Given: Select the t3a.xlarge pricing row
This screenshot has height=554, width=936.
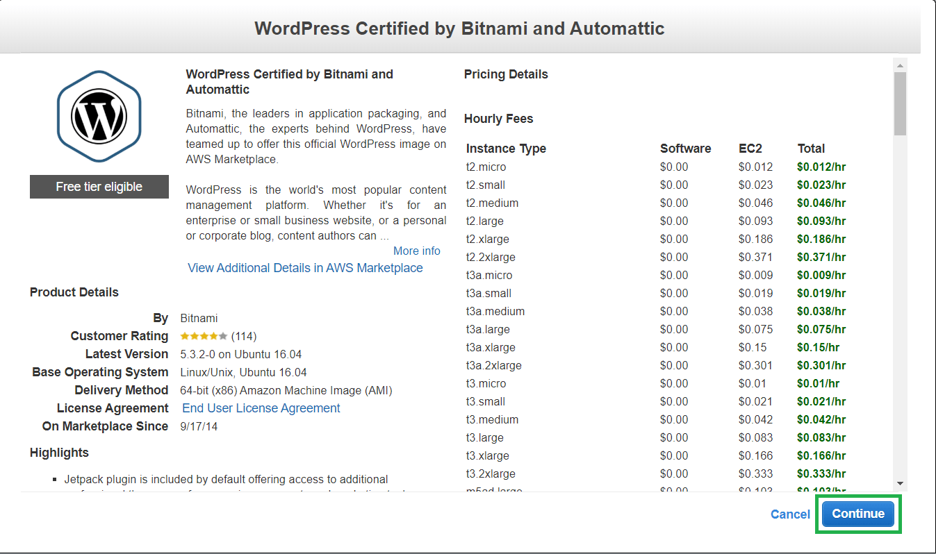Looking at the screenshot, I should (x=493, y=347).
